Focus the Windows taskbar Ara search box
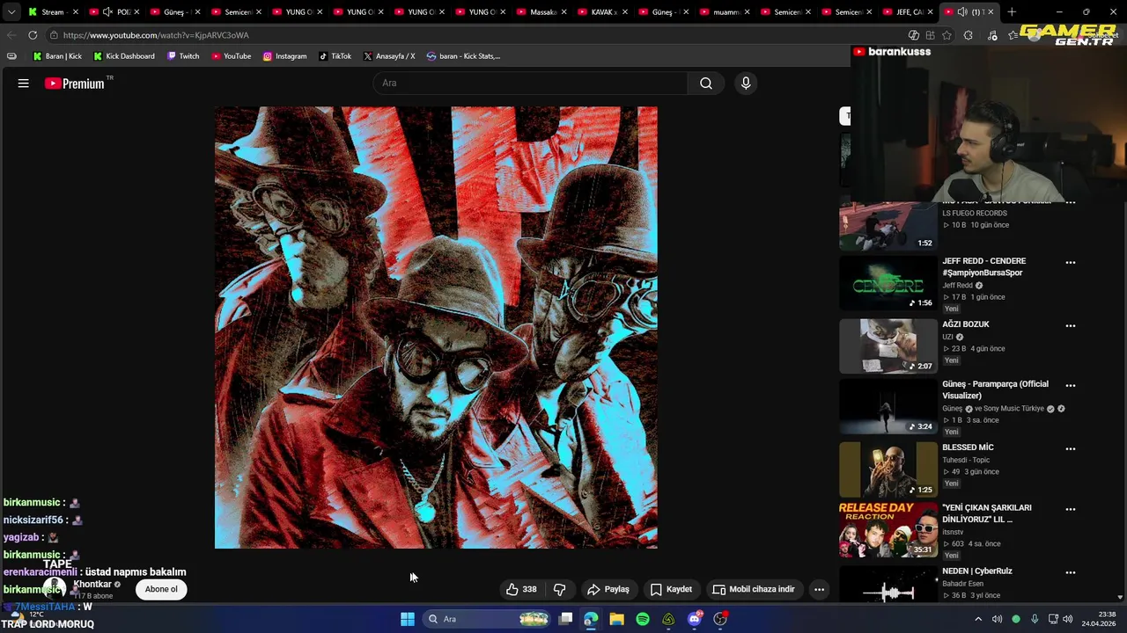1127x633 pixels. [x=486, y=619]
